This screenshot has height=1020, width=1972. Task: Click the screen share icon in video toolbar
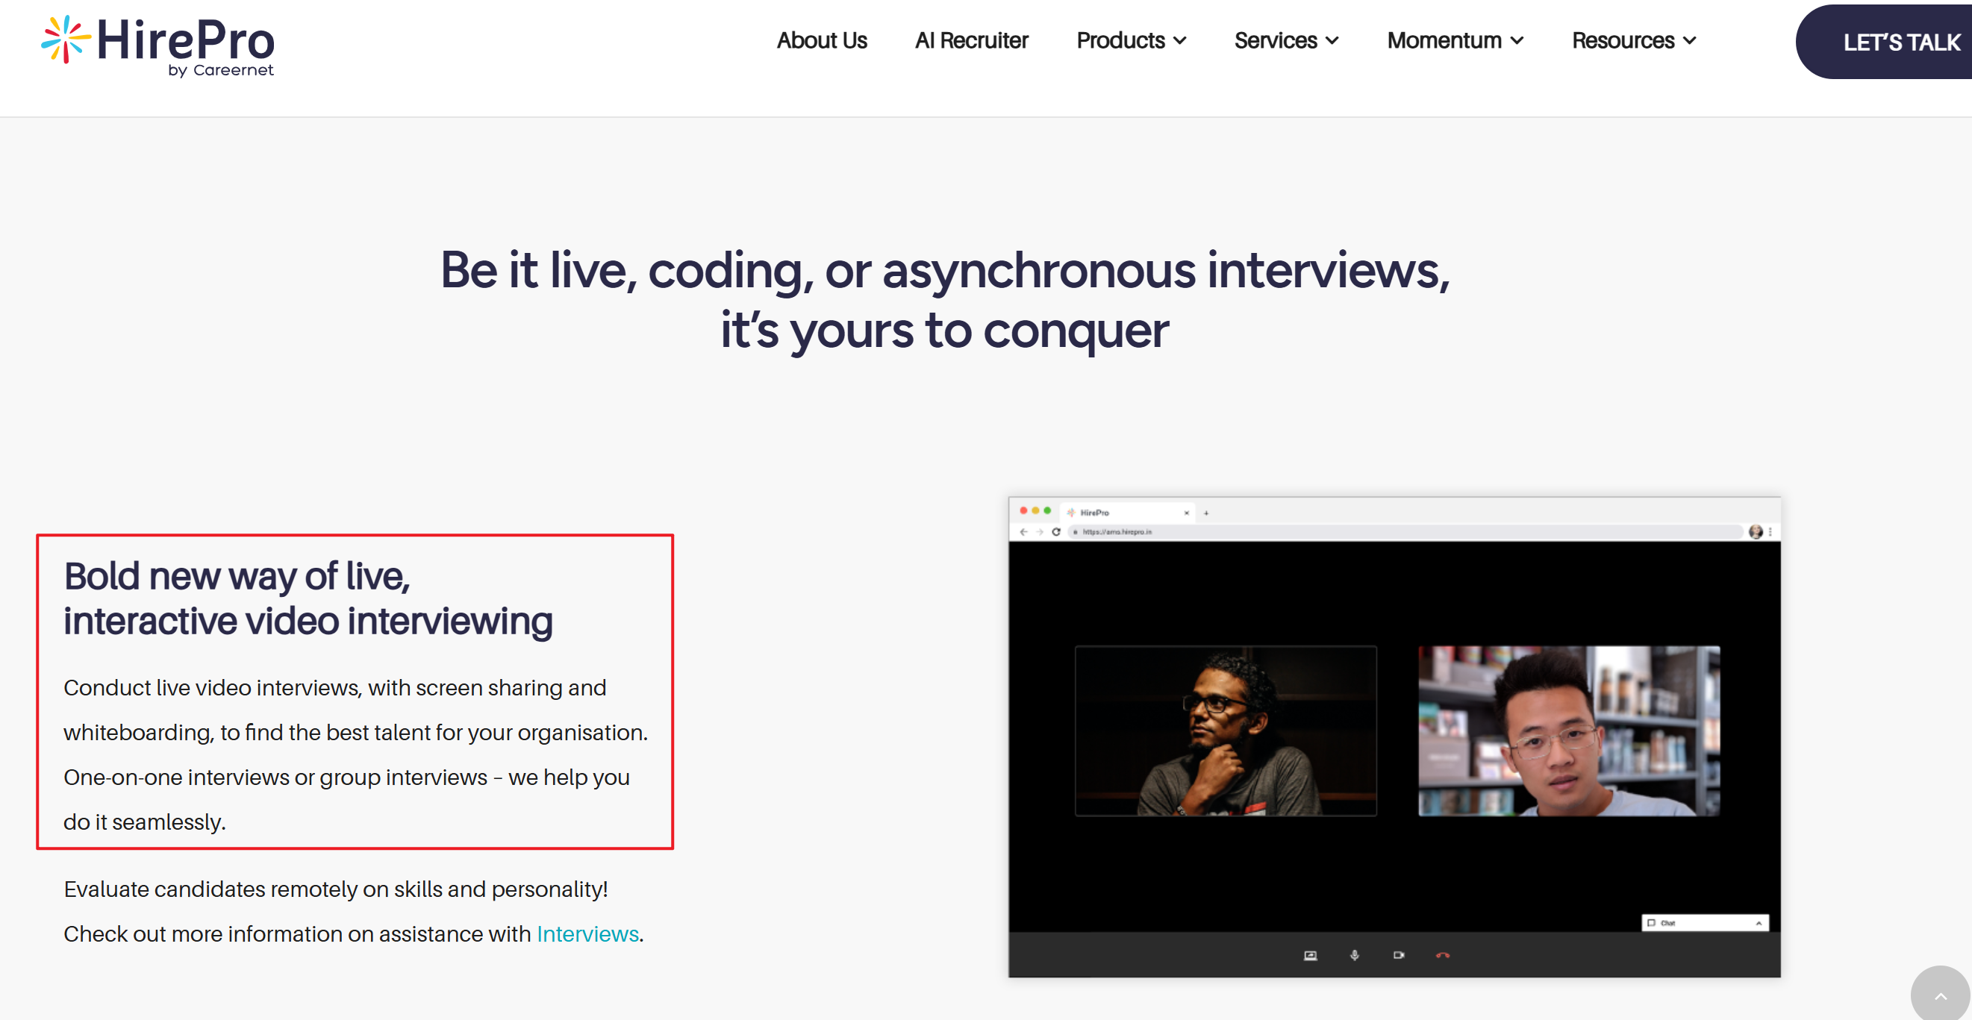tap(1311, 955)
